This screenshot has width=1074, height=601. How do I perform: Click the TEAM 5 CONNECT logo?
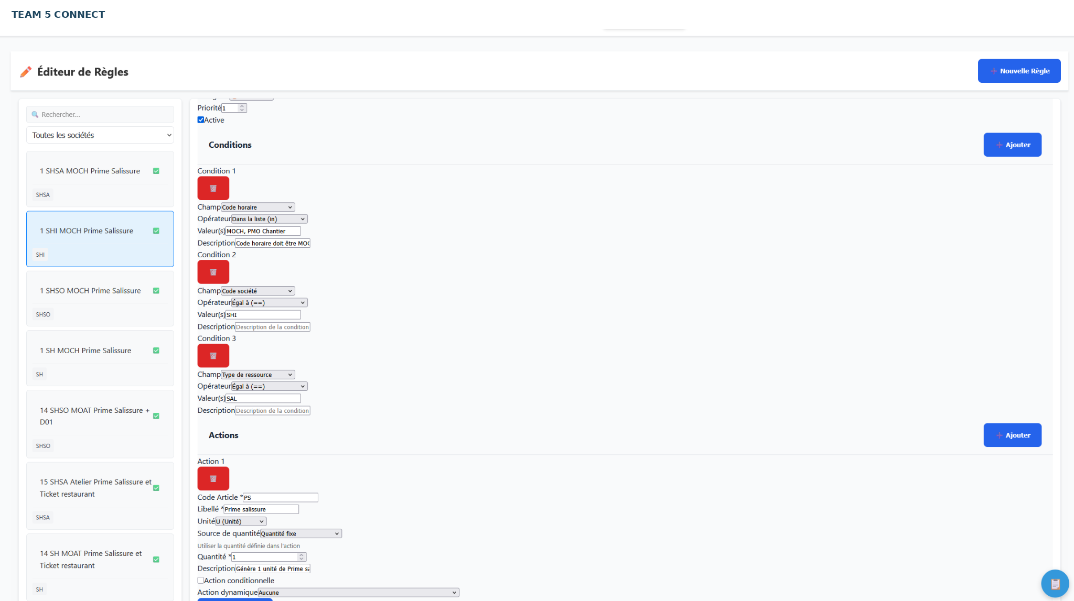coord(58,15)
